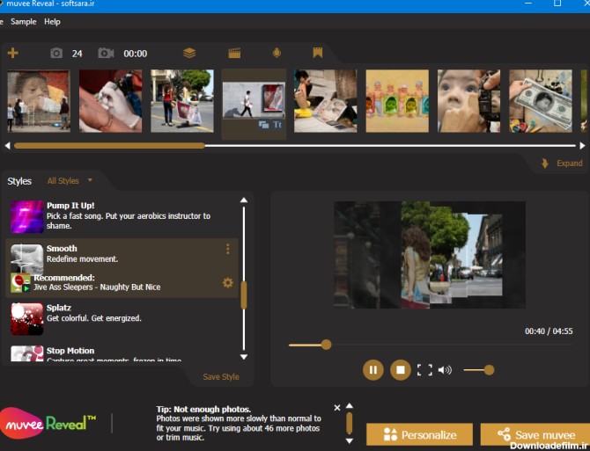Select the baby mural photo thumbnail
This screenshot has width=590, height=451.
[x=39, y=101]
